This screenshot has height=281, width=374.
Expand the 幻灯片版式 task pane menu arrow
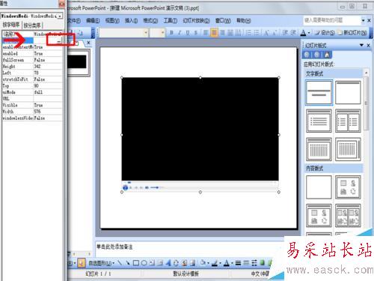(361, 45)
